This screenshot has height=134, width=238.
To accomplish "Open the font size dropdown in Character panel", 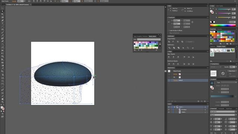I will tap(221, 119).
